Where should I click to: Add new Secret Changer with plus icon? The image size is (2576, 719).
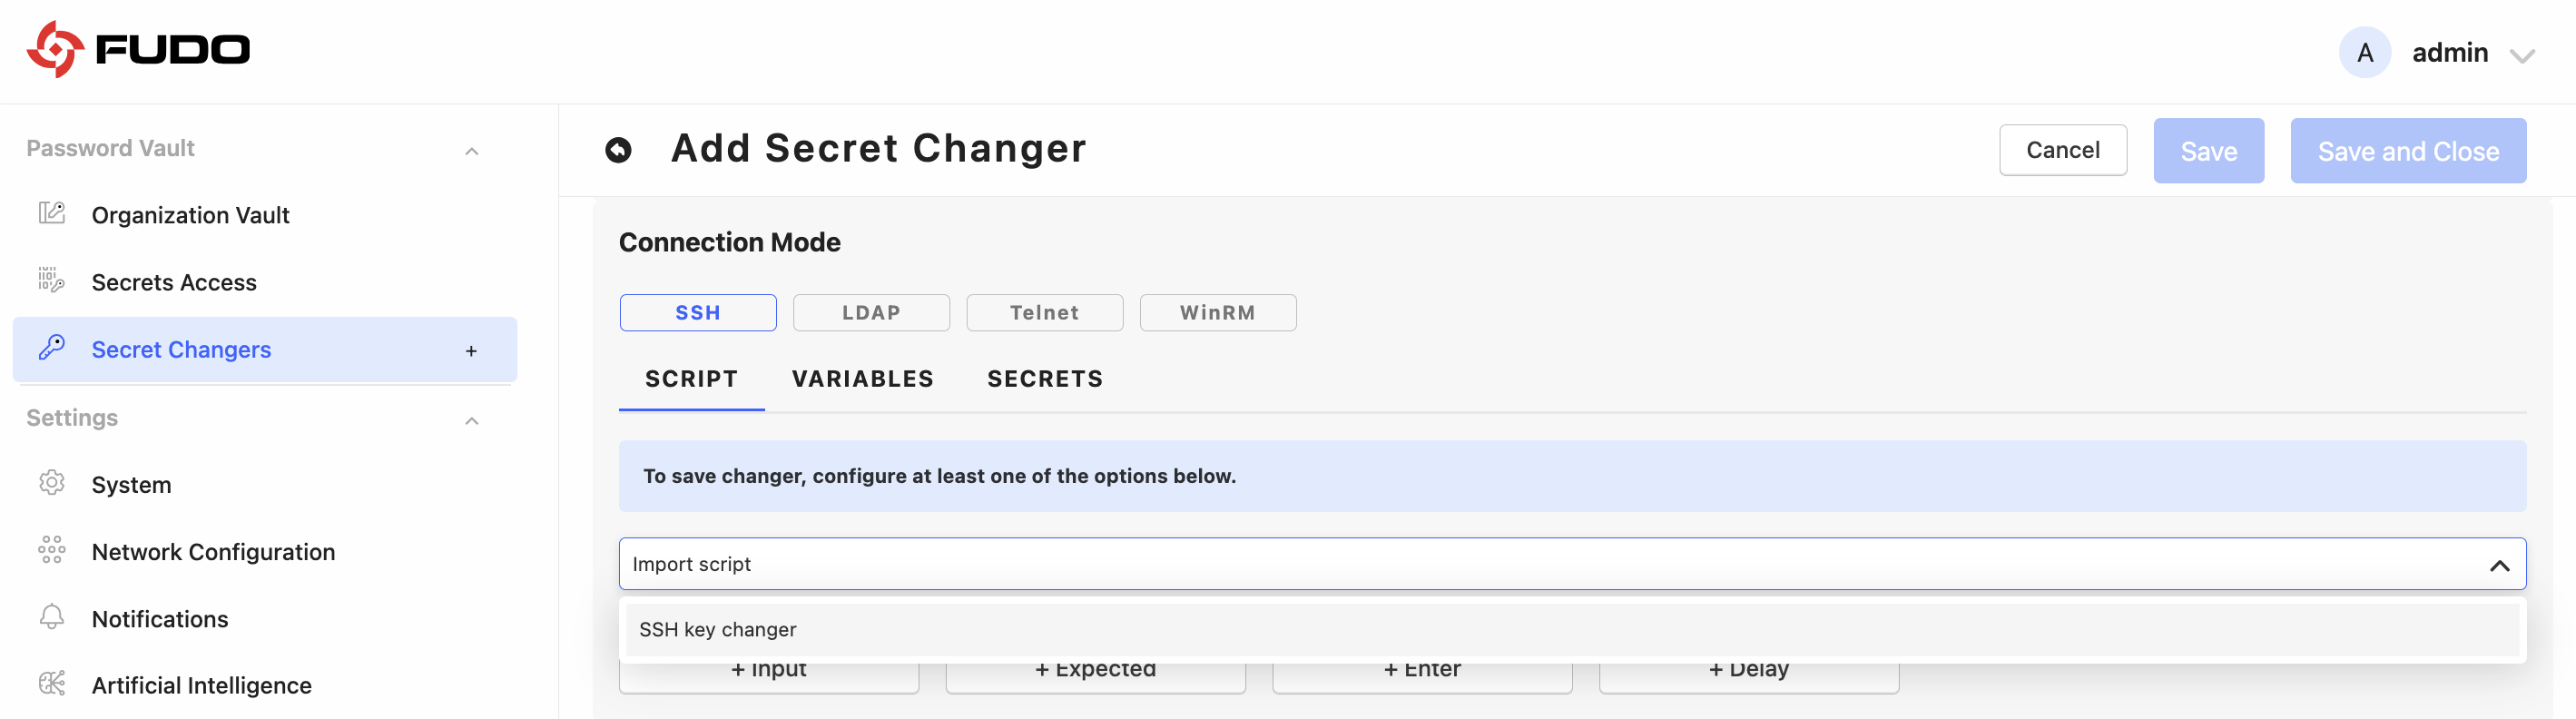coord(471,351)
